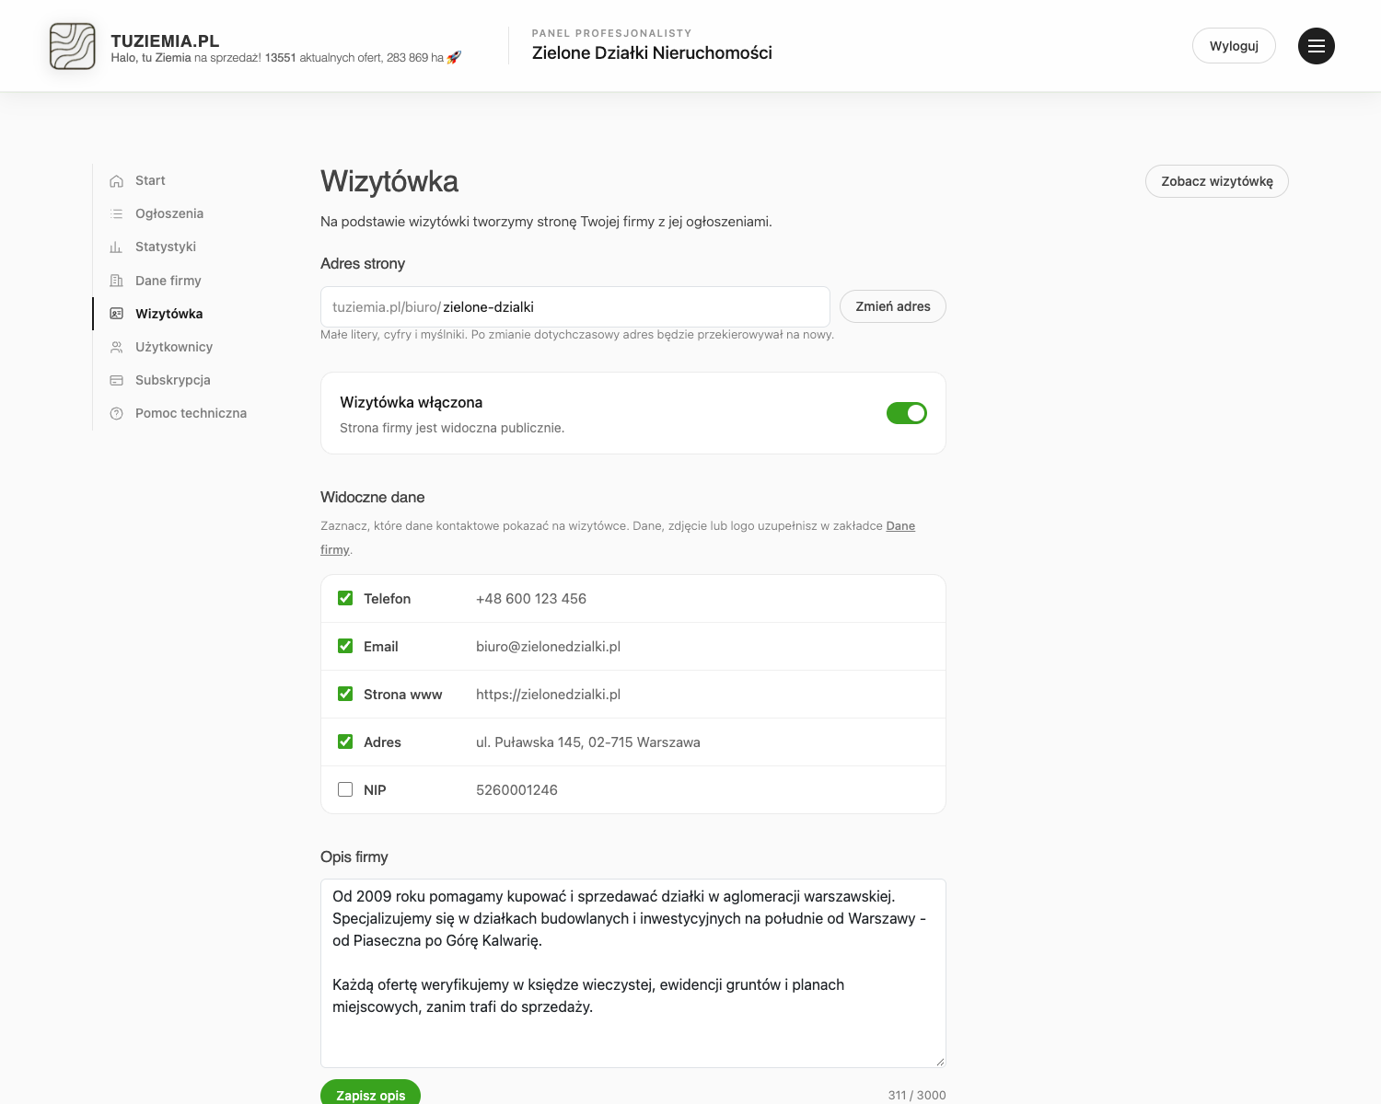The image size is (1381, 1104).
Task: Click the NIP value 5260001246
Action: pyautogui.click(x=516, y=790)
